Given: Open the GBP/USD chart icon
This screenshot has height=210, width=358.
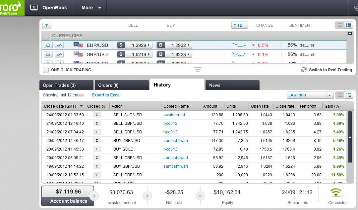Looking at the screenshot, I should coord(59,54).
